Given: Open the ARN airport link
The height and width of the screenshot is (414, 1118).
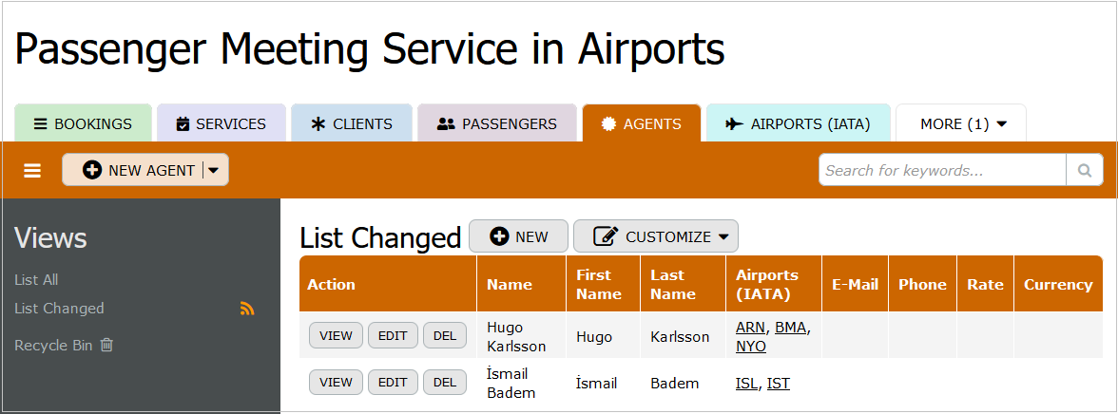Looking at the screenshot, I should (749, 327).
